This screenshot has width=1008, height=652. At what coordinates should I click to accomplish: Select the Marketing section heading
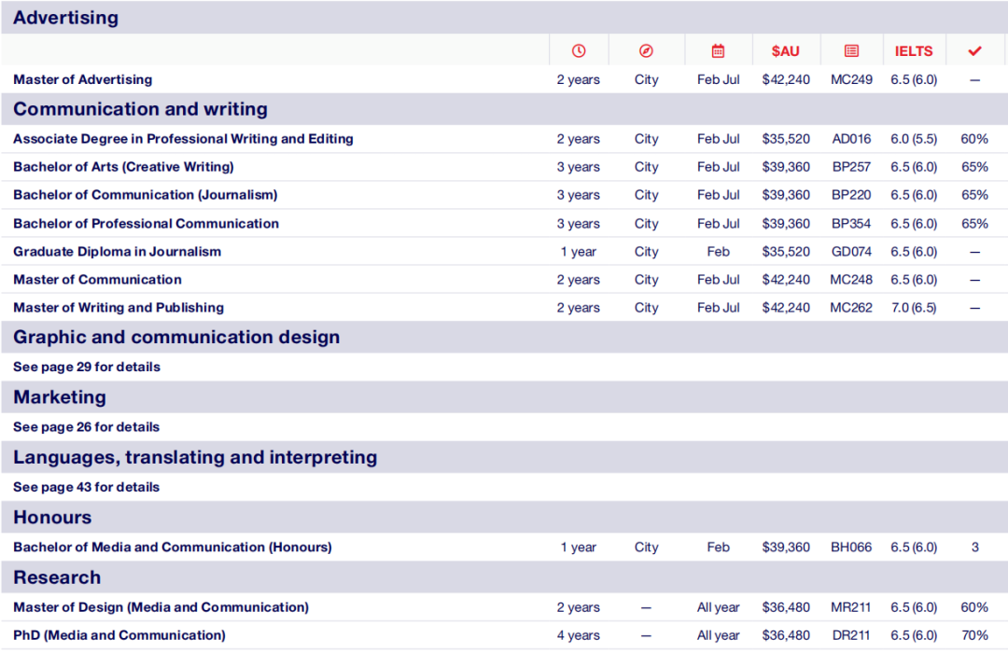(60, 397)
